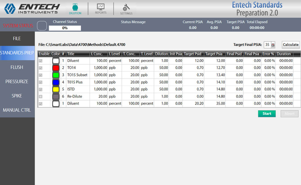Open the Dilution section icon
This screenshot has width=301, height=185.
[x=75, y=9]
